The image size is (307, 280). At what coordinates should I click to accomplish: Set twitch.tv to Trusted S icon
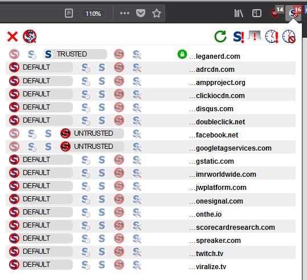(x=101, y=251)
